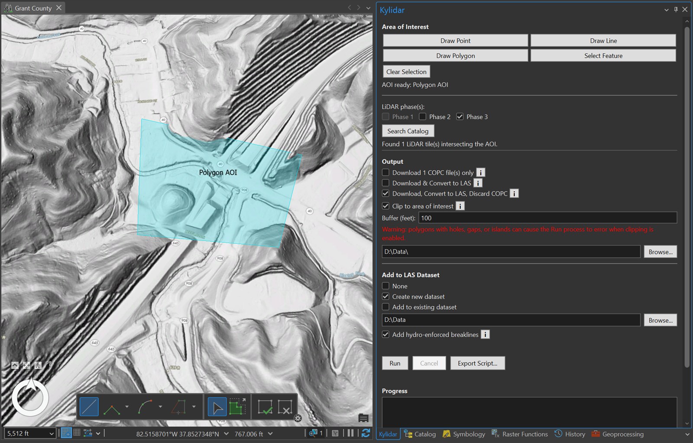Expand arc segment tool options arrow
The image size is (693, 443).
(160, 407)
